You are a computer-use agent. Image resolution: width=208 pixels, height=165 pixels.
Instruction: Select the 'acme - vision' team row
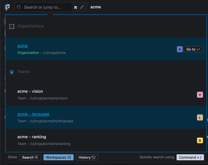coord(106,95)
